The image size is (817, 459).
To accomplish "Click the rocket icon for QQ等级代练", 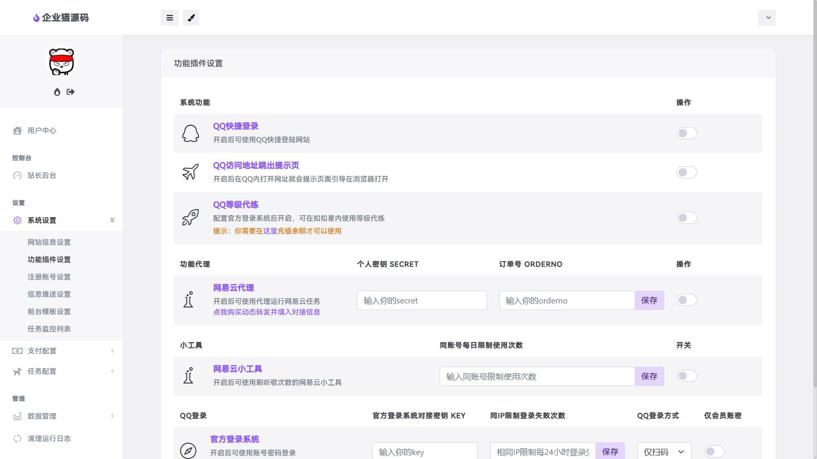I will [190, 218].
